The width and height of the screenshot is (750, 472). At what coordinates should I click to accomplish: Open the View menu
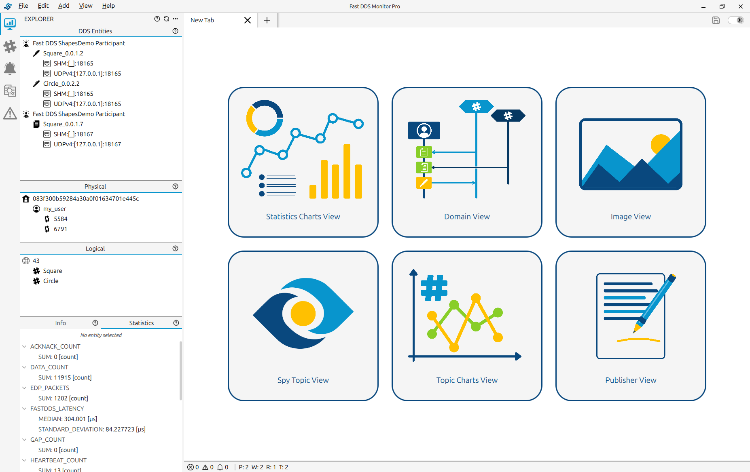(x=86, y=6)
